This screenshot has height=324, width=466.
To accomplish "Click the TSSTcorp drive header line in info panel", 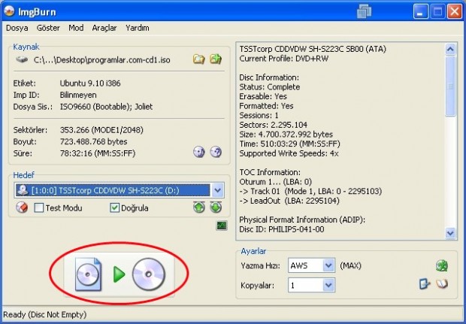I will 313,49.
